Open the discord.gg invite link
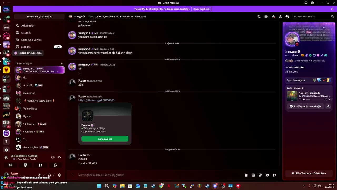Screen dimensions: 337x190 pyautogui.click(x=97, y=100)
